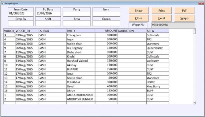Click the PARTY column header
The width and height of the screenshot is (205, 117).
tap(81, 31)
